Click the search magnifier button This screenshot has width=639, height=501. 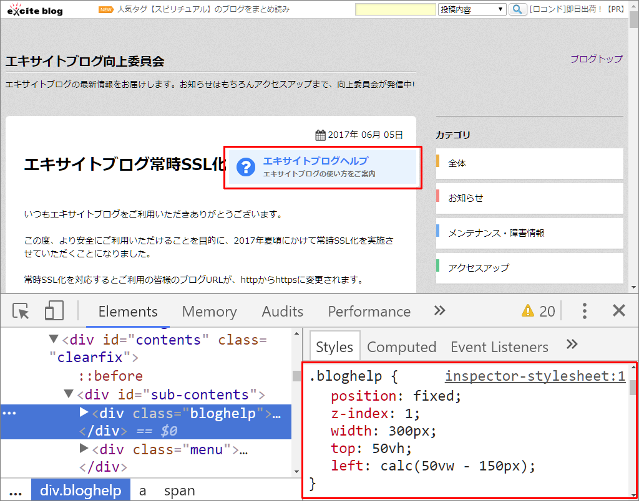coord(517,9)
